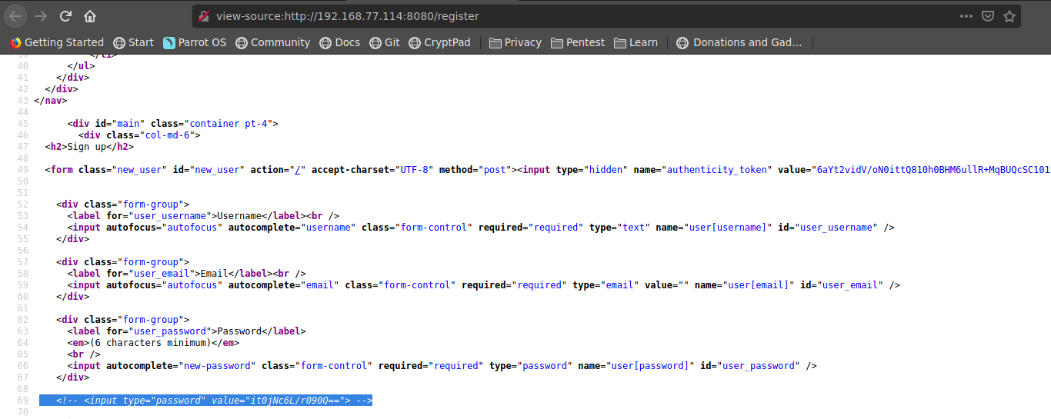Screen dimensions: 1051x419
Task: Reload the page with the refresh icon
Action: pos(65,15)
